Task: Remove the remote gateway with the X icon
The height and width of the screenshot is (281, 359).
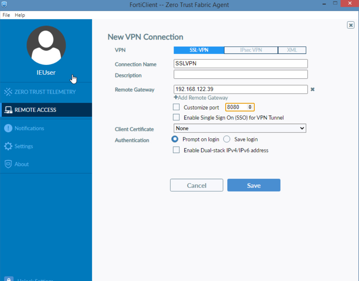Action: (x=313, y=89)
